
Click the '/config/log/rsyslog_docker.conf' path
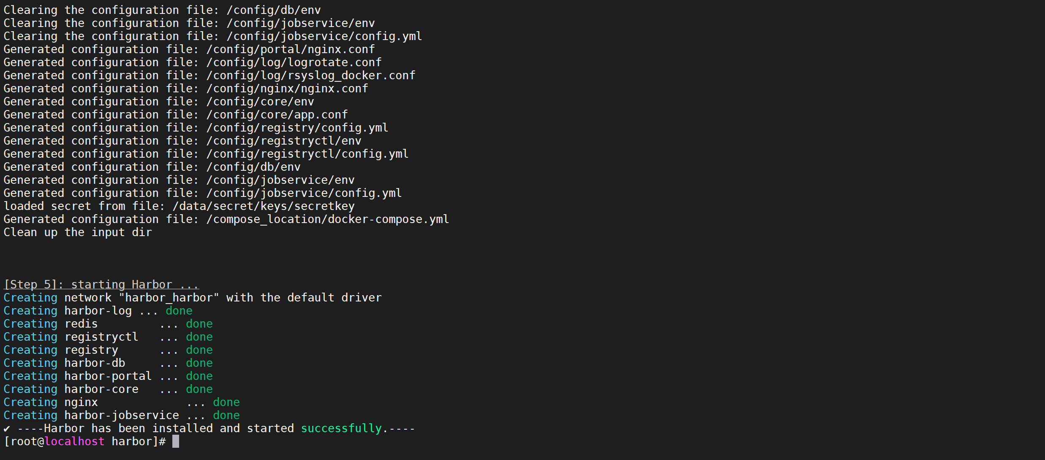click(x=311, y=75)
